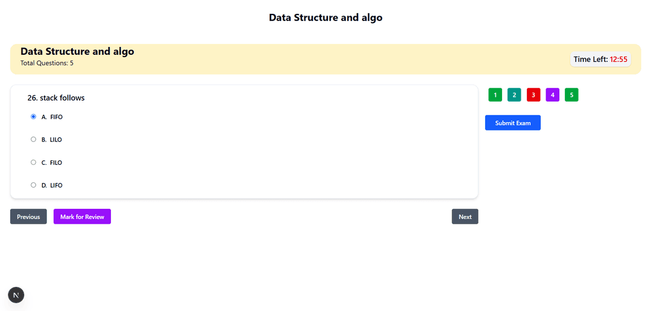Click the red 12:55 countdown value
The image size is (651, 311).
[618, 60]
